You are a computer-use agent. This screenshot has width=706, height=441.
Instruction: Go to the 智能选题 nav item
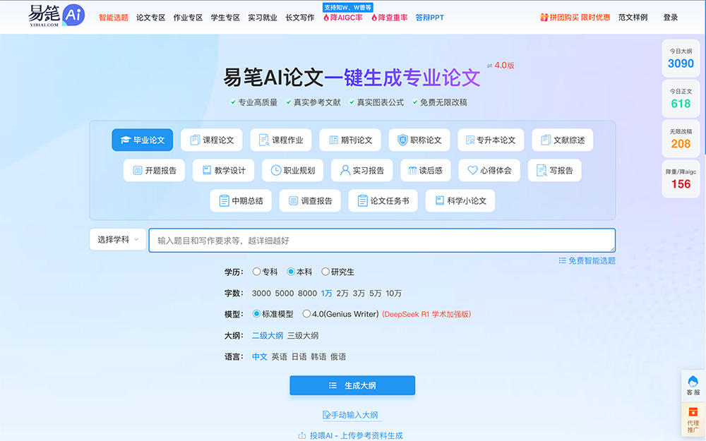(x=114, y=18)
